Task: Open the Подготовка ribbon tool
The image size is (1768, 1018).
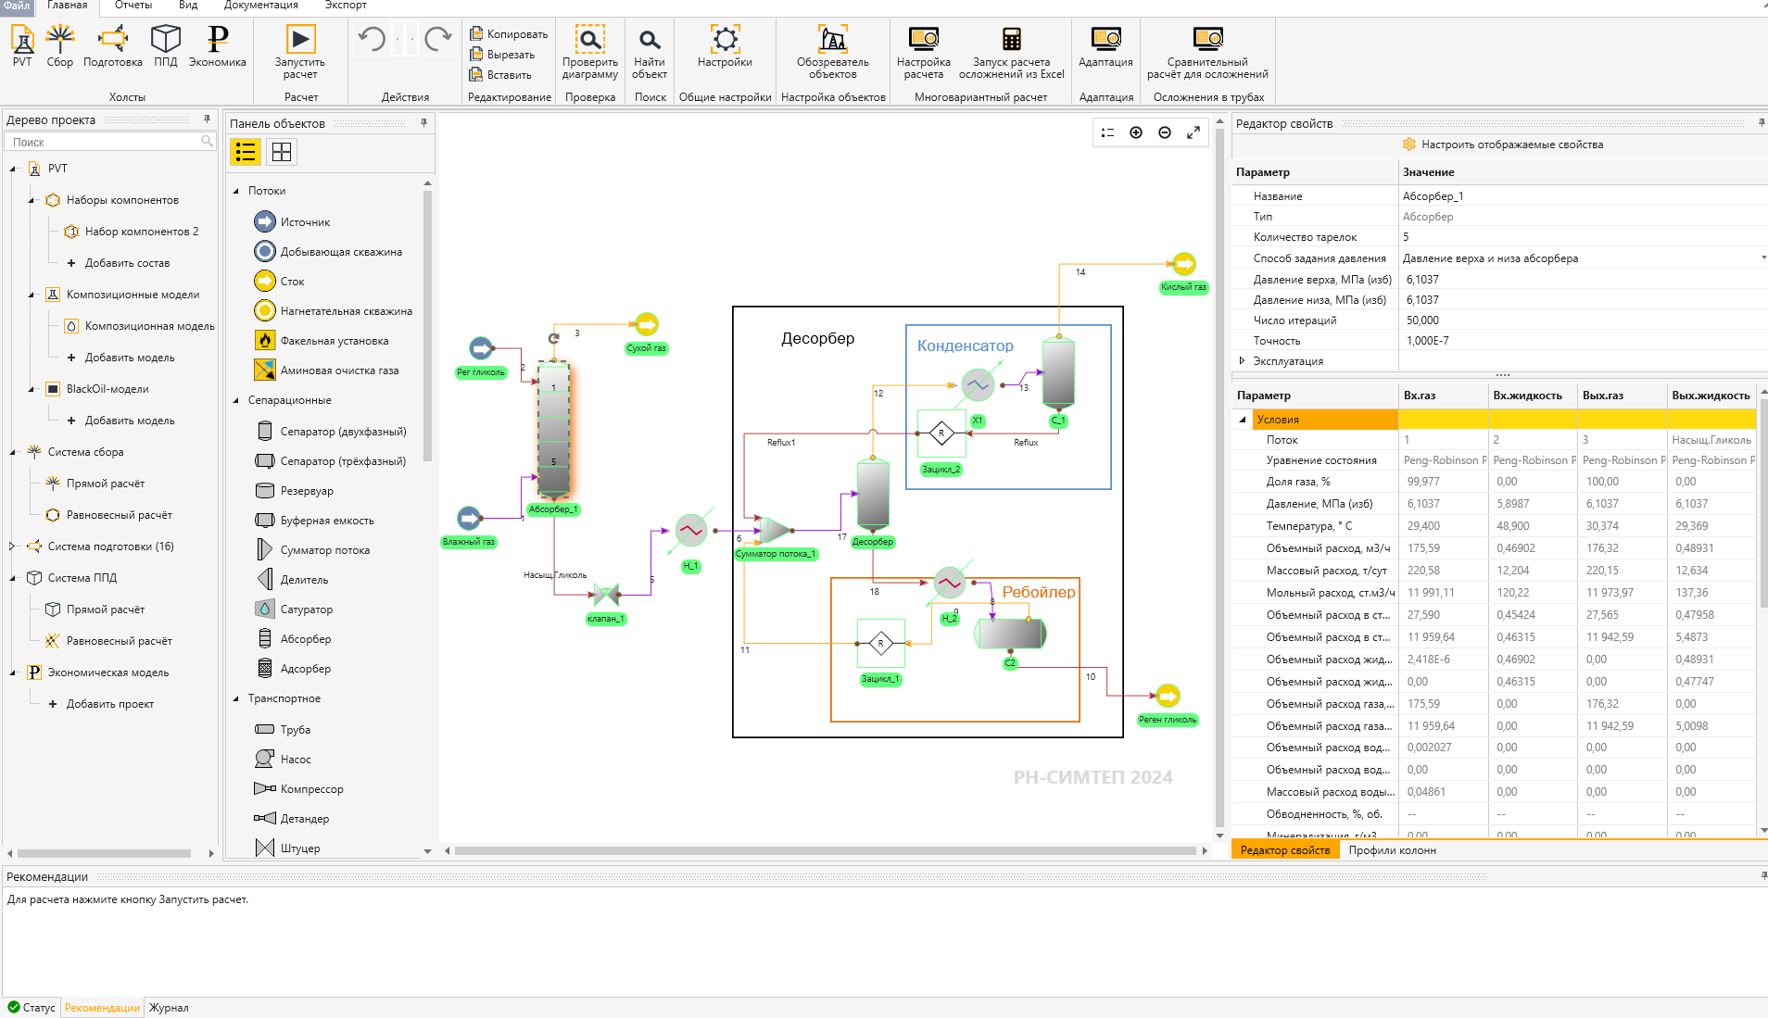Action: pyautogui.click(x=113, y=46)
